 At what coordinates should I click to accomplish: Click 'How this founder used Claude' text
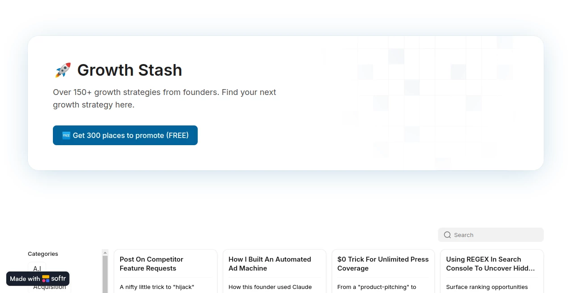tap(270, 287)
